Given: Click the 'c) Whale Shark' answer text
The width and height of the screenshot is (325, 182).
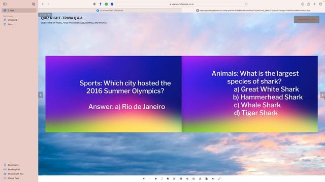Looking at the screenshot, I should (x=257, y=105).
